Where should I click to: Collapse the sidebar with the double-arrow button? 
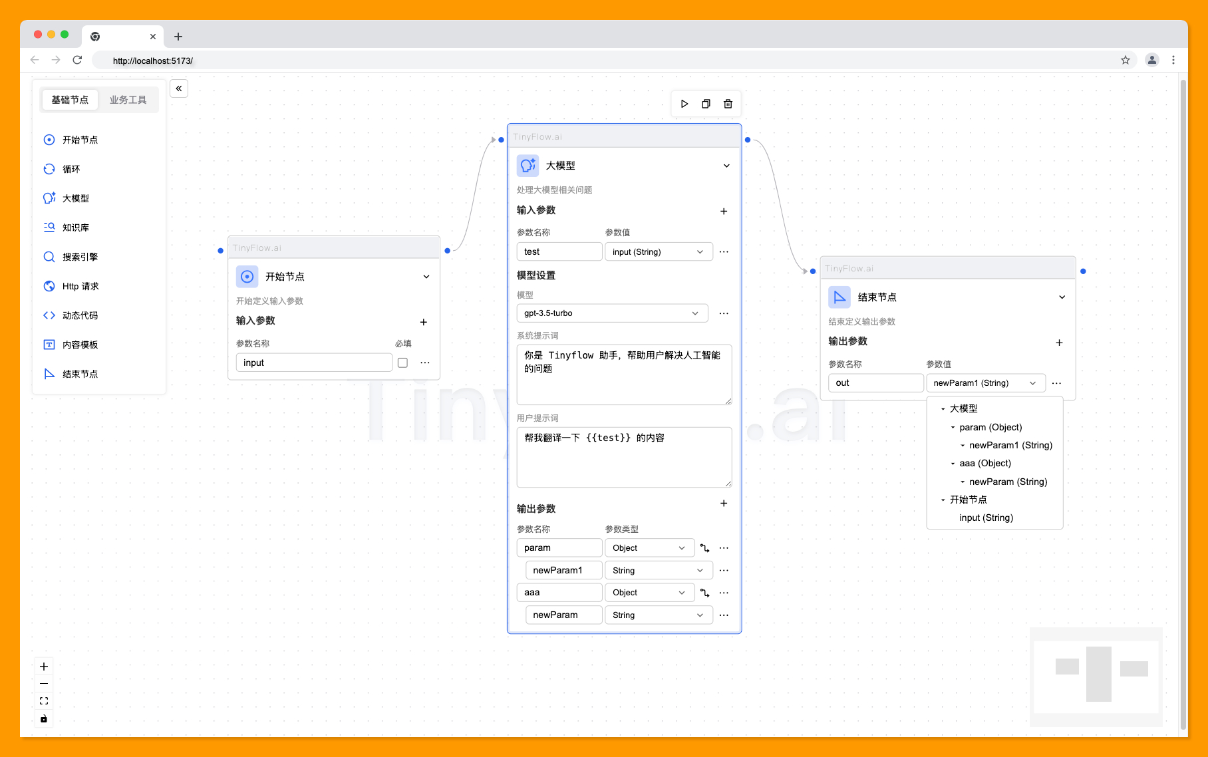pyautogui.click(x=178, y=88)
